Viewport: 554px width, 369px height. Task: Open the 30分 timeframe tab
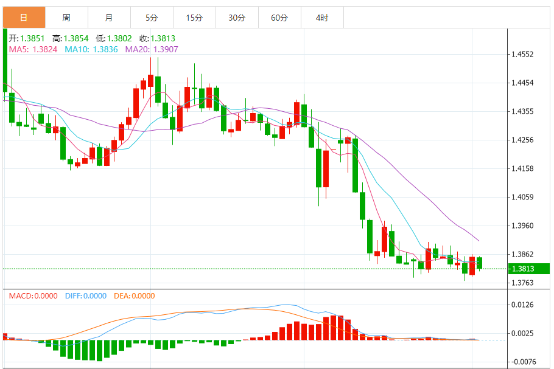point(237,17)
